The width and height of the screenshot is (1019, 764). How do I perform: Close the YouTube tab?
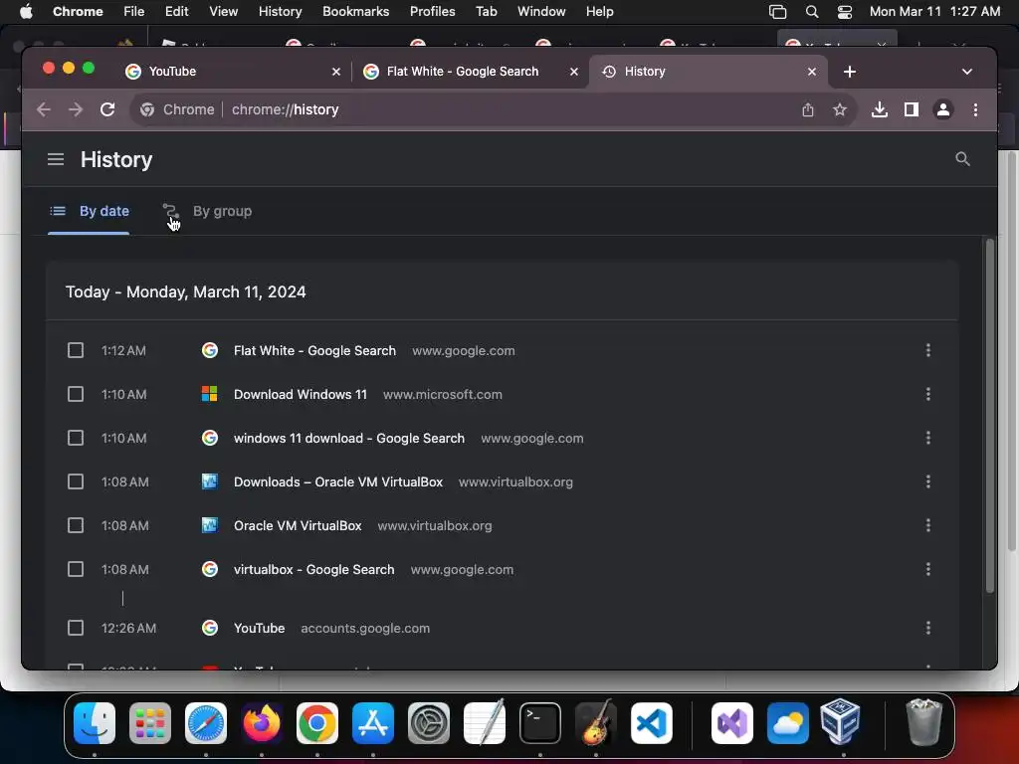point(336,72)
